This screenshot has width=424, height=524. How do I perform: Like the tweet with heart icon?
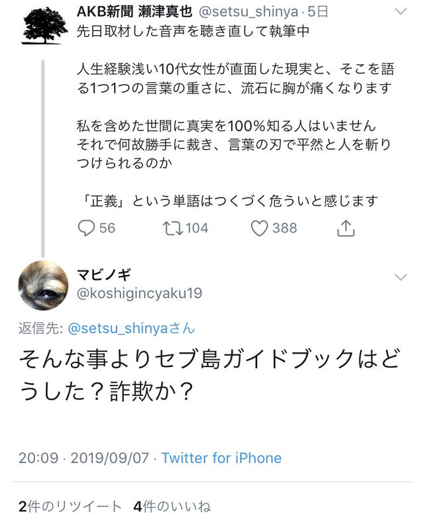pos(259,229)
